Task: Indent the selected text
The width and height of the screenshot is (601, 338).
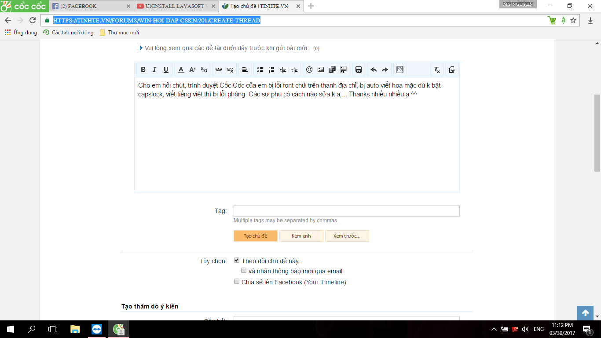Action: coord(294,70)
